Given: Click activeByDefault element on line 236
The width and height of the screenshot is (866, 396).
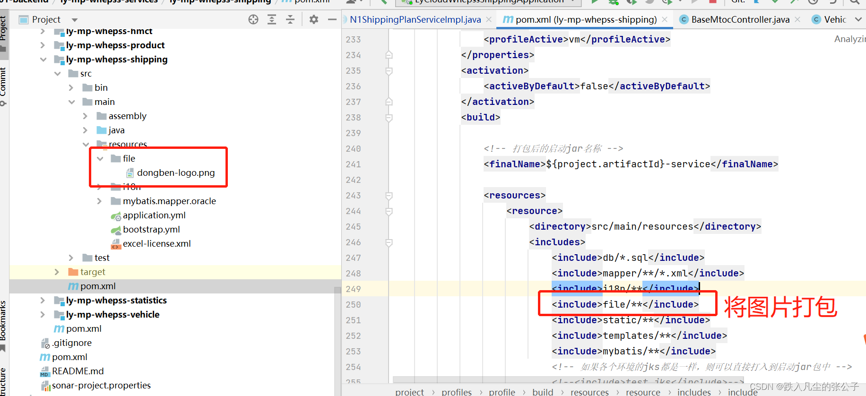Looking at the screenshot, I should [597, 86].
